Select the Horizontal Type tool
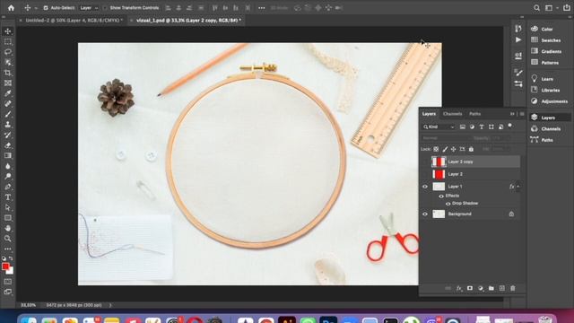574x323 pixels. [8, 197]
